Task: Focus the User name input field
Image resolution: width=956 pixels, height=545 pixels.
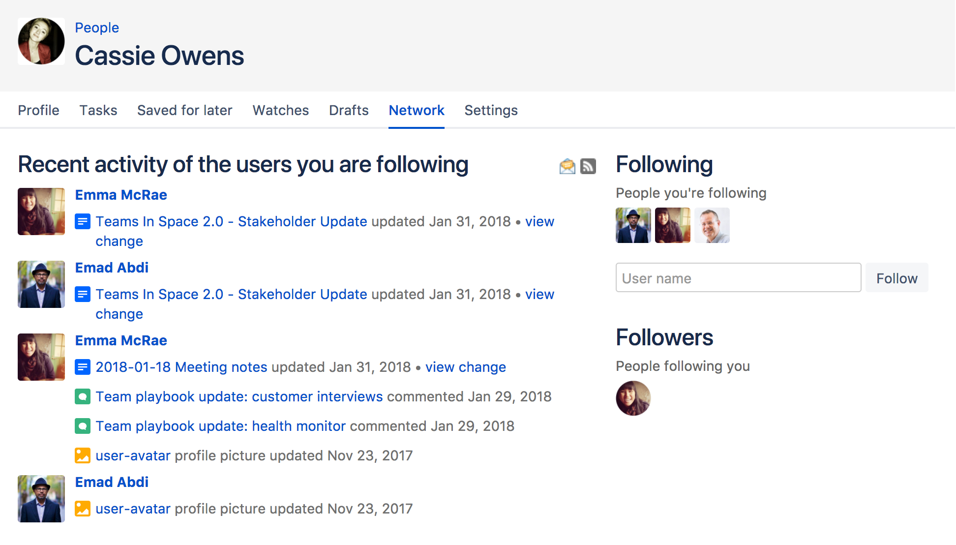Action: pyautogui.click(x=738, y=278)
